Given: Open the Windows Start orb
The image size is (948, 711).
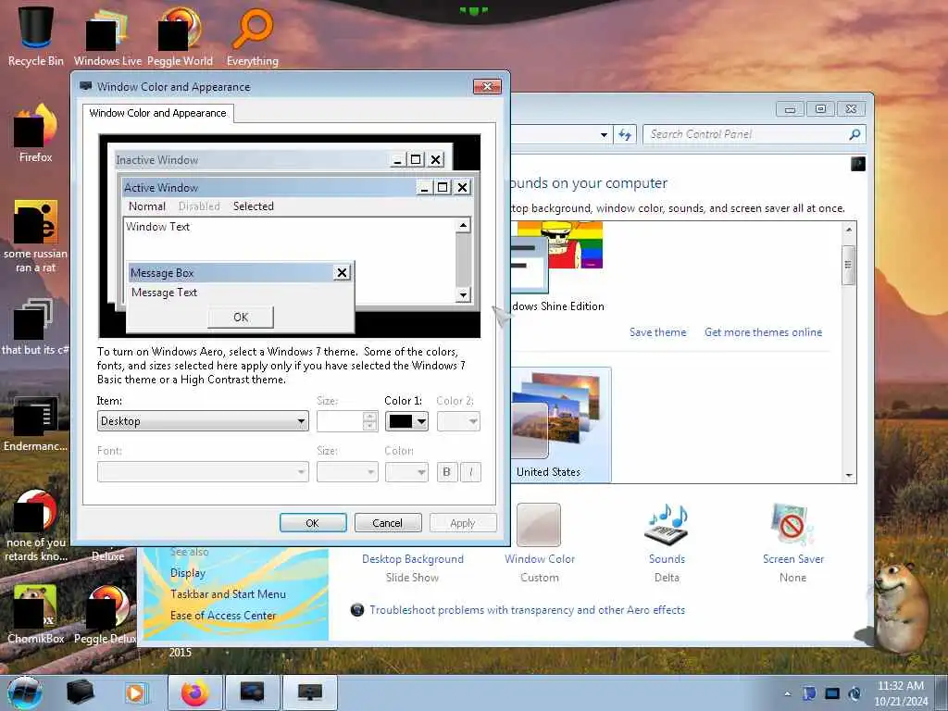Looking at the screenshot, I should 25,692.
